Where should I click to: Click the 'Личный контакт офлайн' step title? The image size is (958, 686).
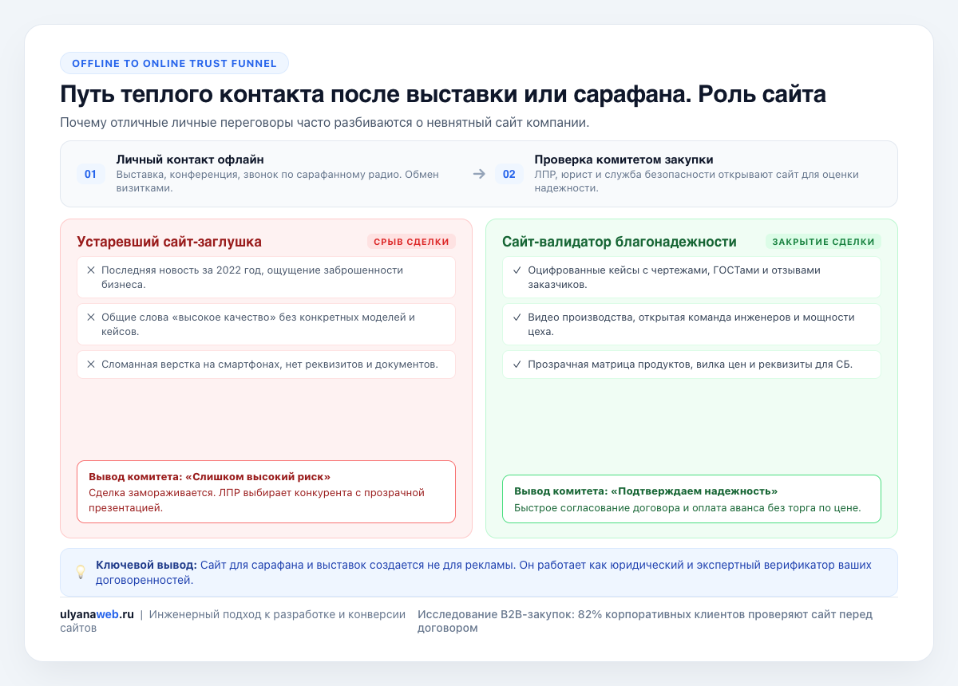190,160
